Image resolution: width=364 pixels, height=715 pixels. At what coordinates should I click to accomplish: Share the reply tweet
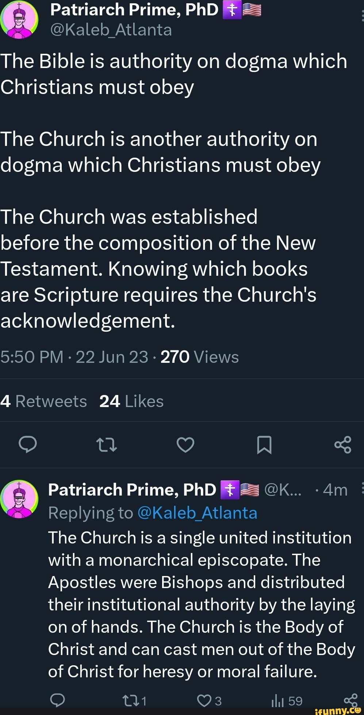tap(350, 700)
